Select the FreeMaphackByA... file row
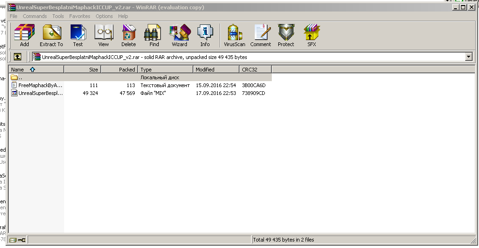This screenshot has width=479, height=248. (x=140, y=85)
